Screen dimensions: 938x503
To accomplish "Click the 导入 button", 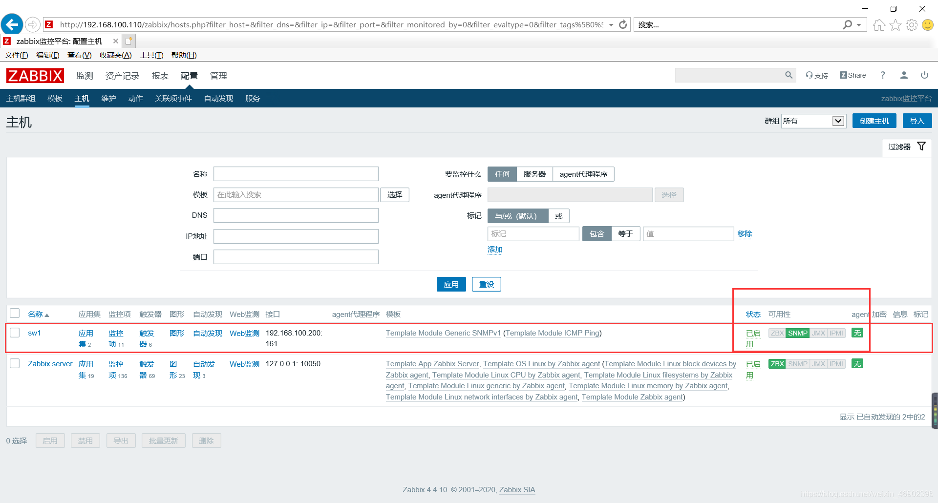I will click(917, 121).
